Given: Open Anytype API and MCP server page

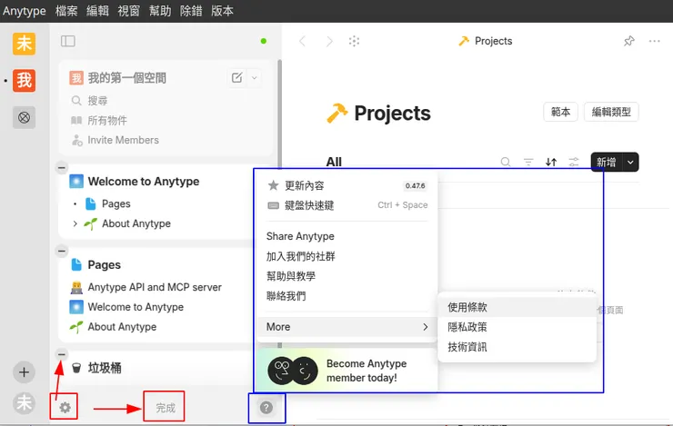Looking at the screenshot, I should pos(155,287).
